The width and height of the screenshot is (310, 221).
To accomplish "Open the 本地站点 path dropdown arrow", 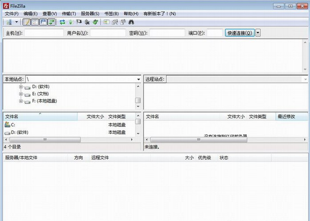I will (x=139, y=79).
